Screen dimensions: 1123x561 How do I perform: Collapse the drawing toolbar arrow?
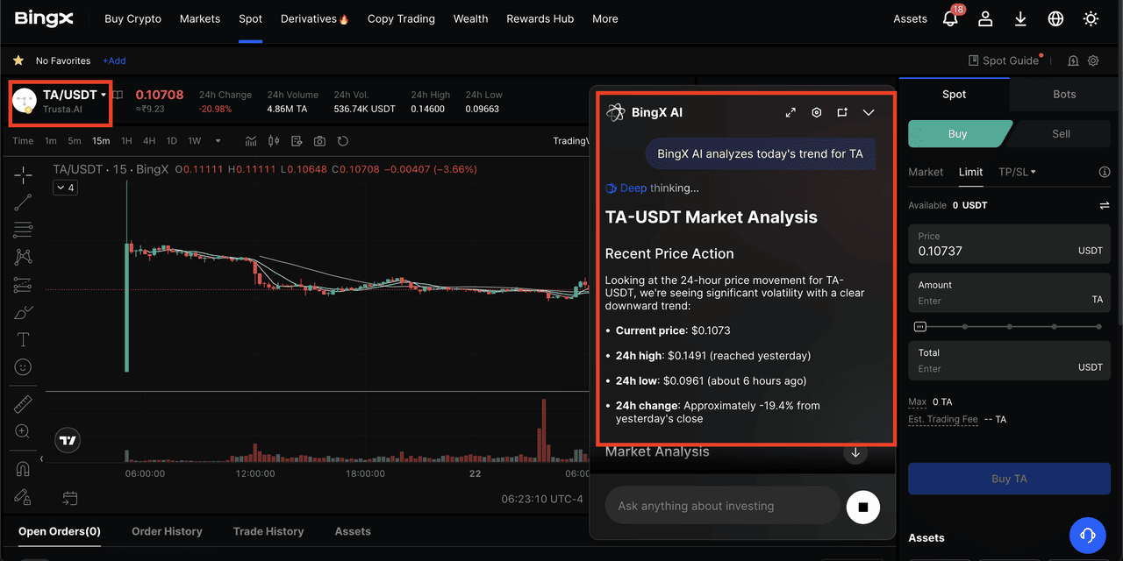tap(41, 458)
